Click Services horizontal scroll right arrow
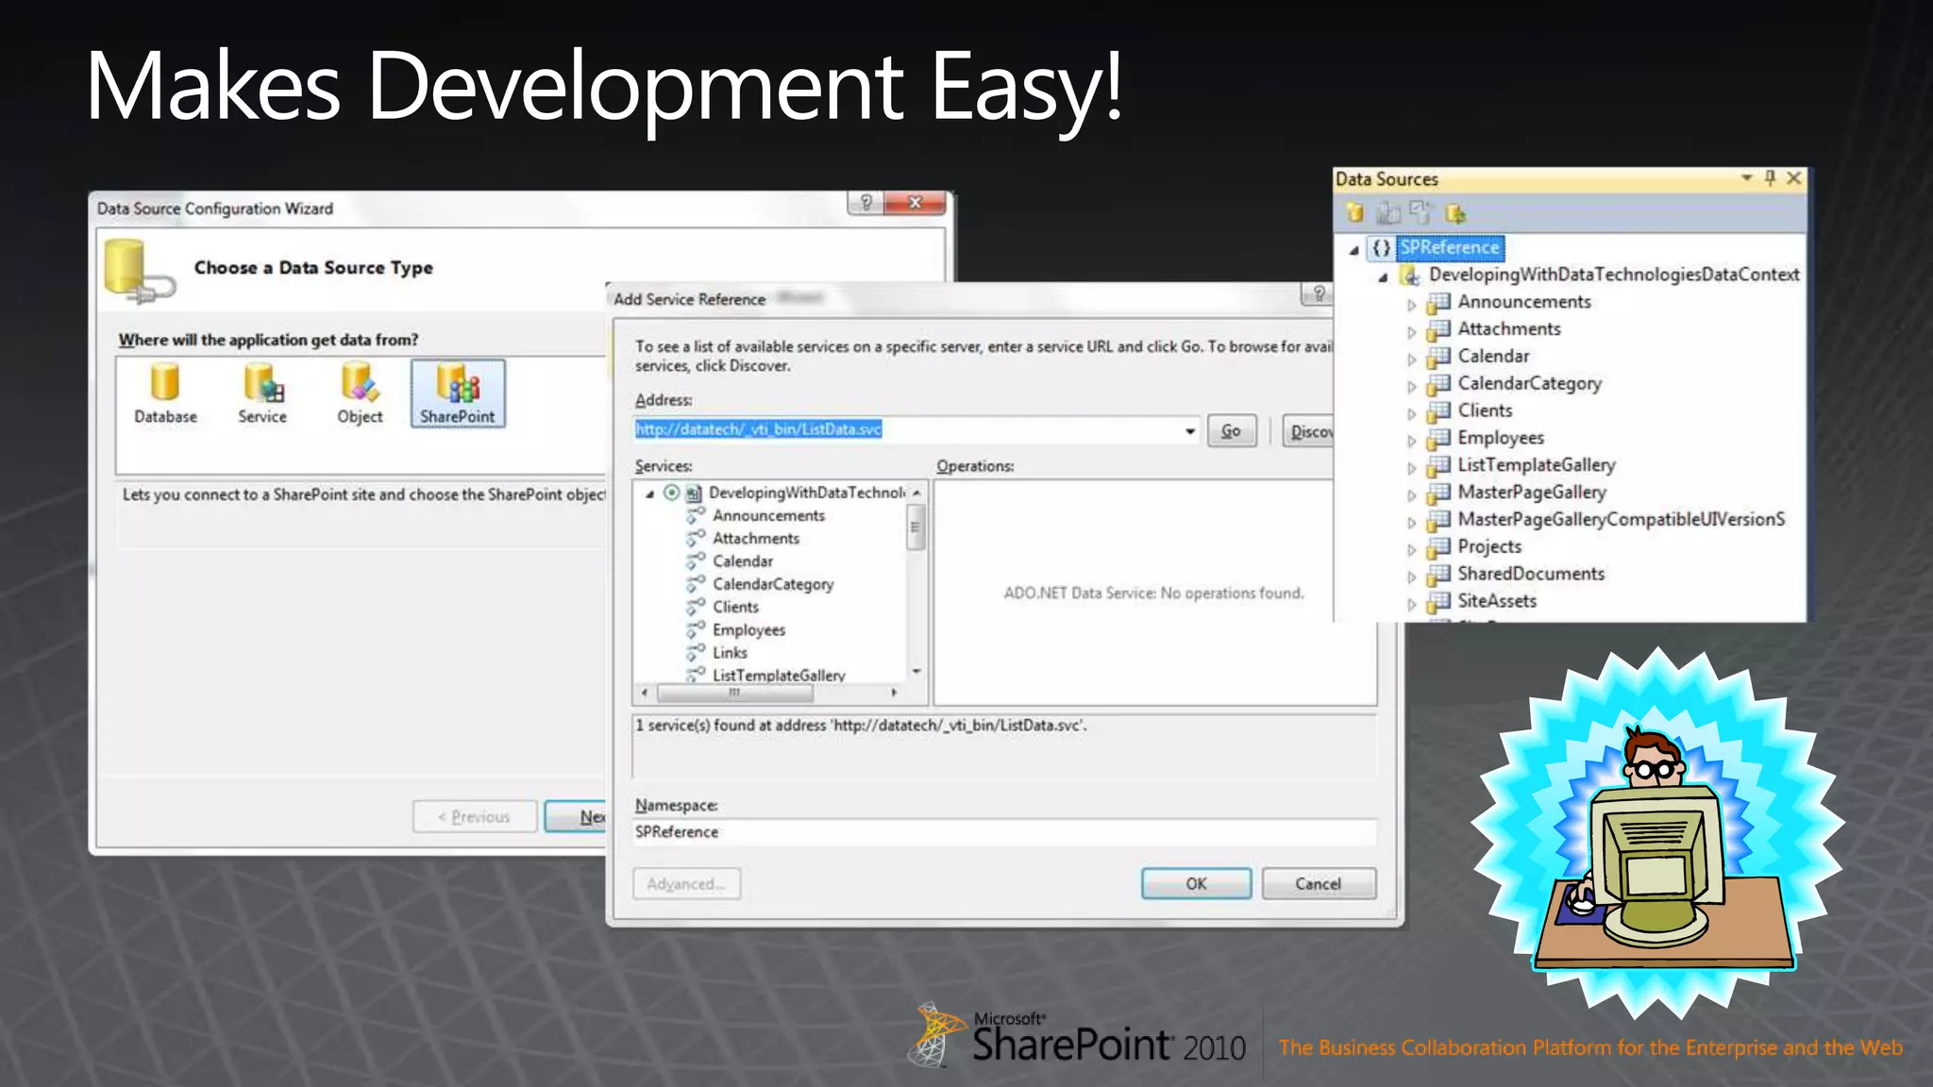The height and width of the screenshot is (1087, 1933). 893,693
